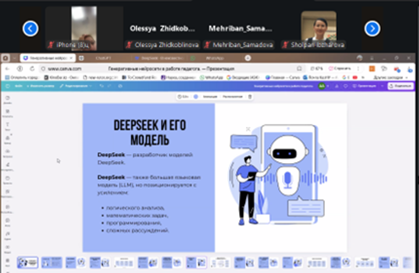Screen dimensions: 419x273
Task: Click the trash icon above the slide
Action: point(250,96)
